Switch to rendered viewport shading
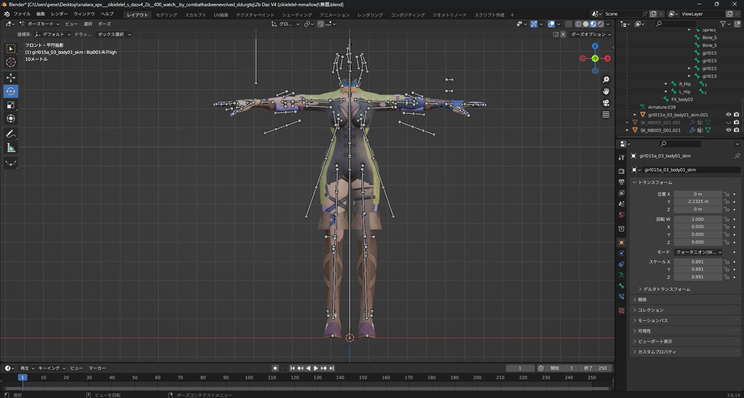This screenshot has width=744, height=398. click(601, 24)
